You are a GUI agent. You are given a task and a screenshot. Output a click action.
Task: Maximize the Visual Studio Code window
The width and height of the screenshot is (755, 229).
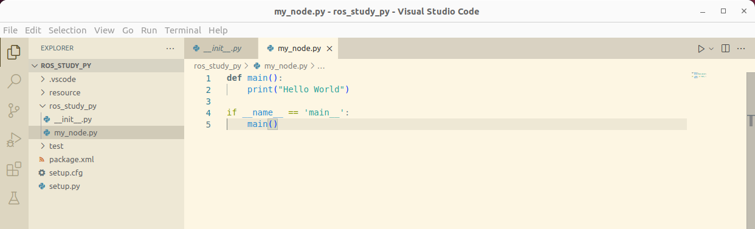point(723,12)
